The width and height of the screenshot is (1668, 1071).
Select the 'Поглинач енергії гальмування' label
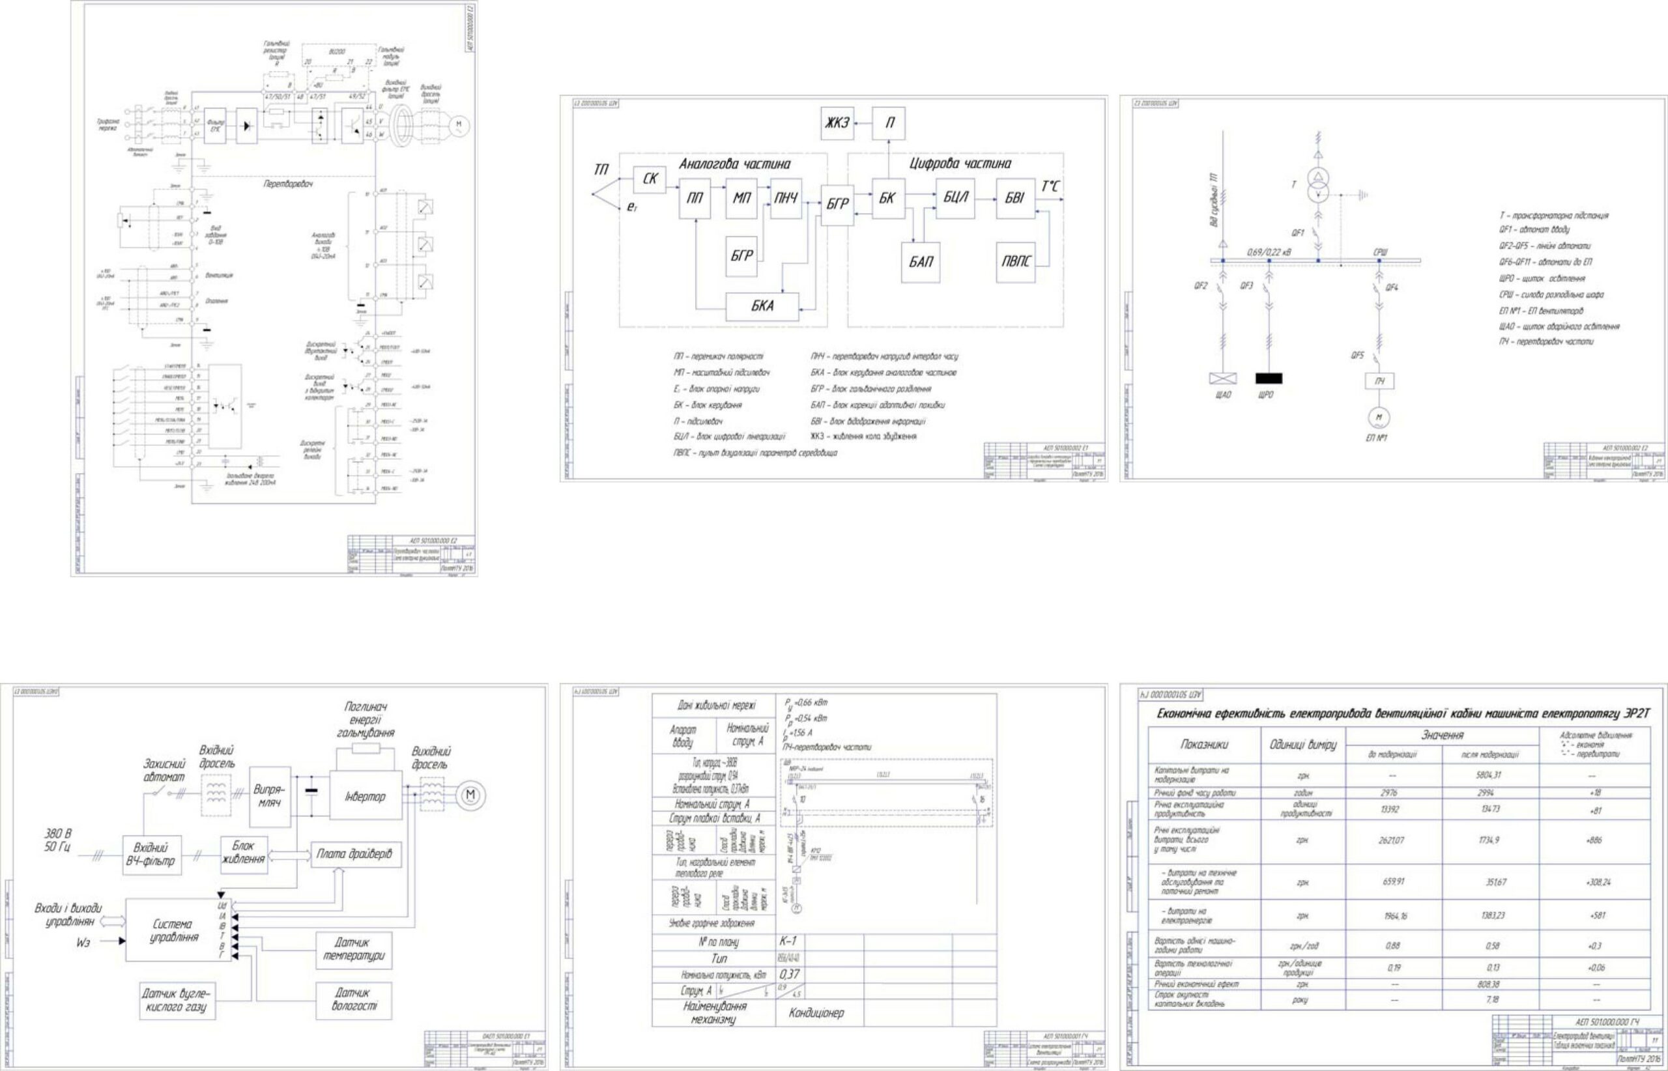(x=365, y=721)
